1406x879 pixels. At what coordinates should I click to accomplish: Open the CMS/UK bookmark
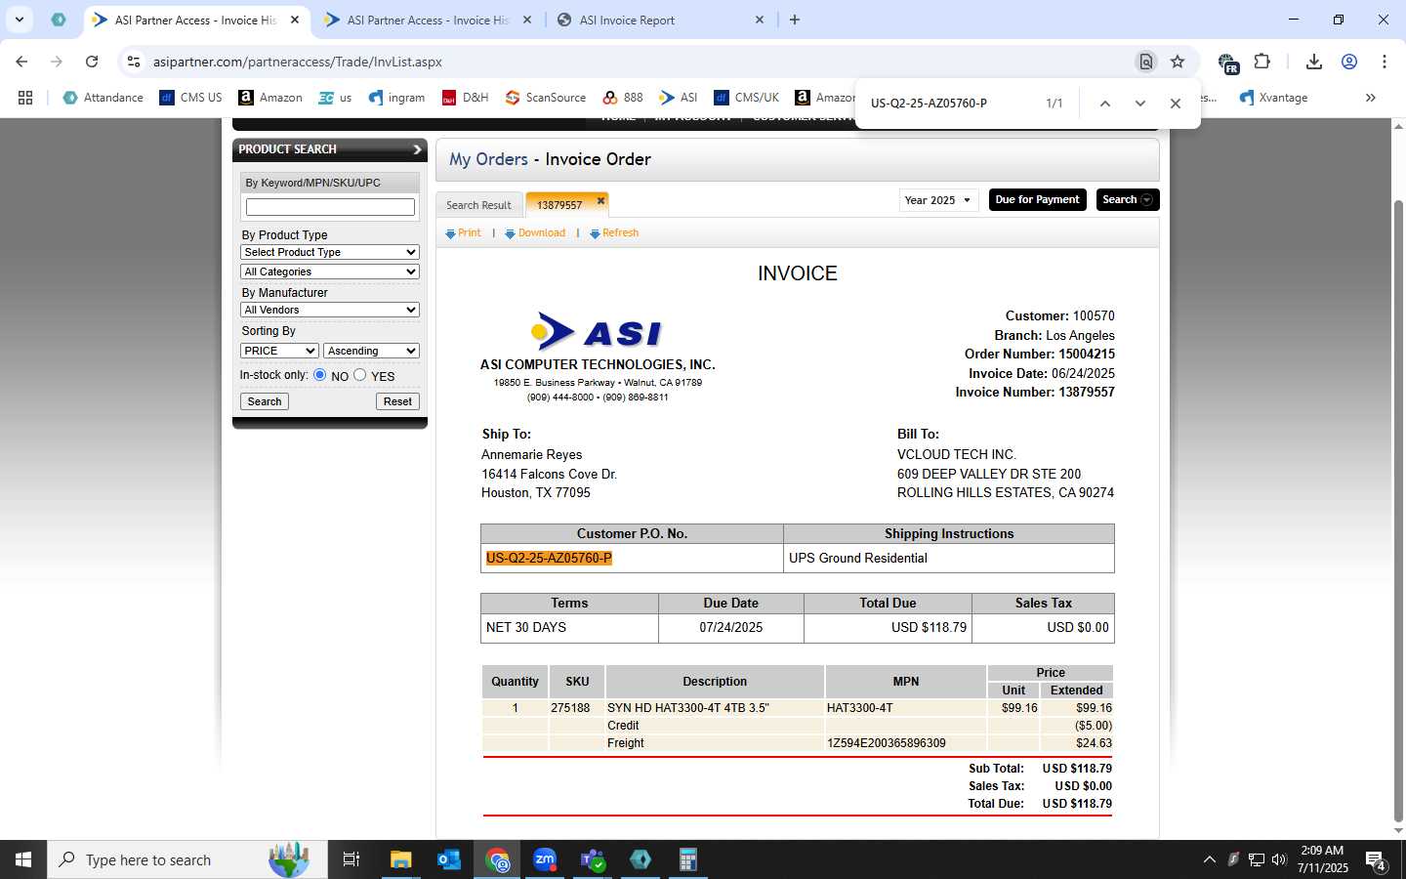[746, 98]
